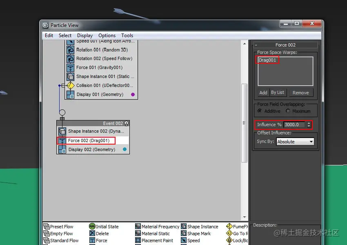Select the Shape Instance 002 (Dyna... row text
The width and height of the screenshot is (347, 245).
[x=96, y=131]
